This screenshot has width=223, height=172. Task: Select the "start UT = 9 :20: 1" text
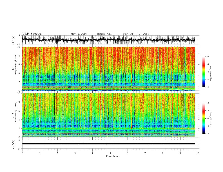[136, 34]
